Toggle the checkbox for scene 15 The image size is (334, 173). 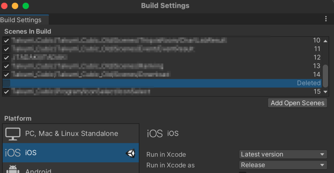pyautogui.click(x=7, y=92)
